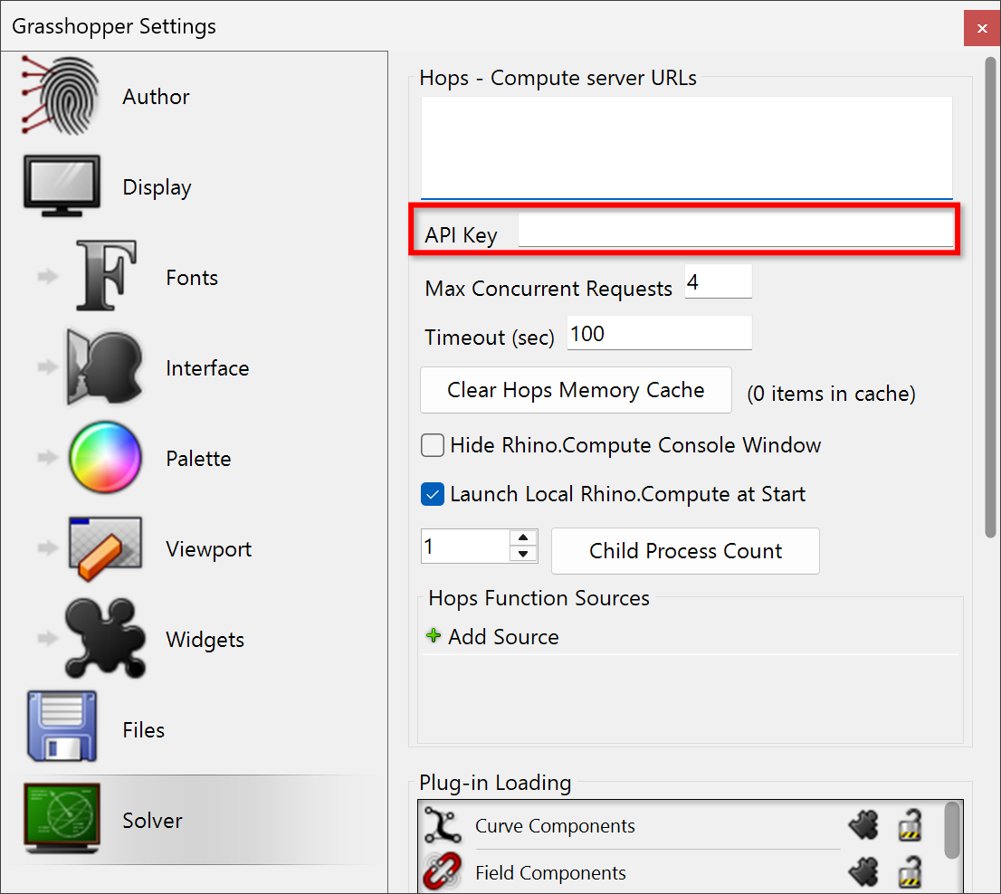This screenshot has width=1001, height=894.
Task: Select the Display monitor icon
Action: pyautogui.click(x=62, y=187)
